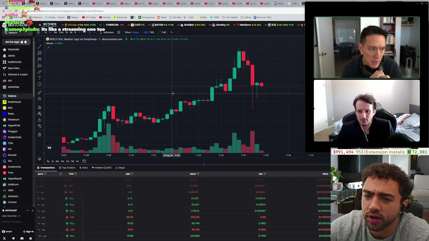Viewport: 429px width, 241px height.
Task: Open the Discord link in sidebar footer
Action: coord(22,238)
